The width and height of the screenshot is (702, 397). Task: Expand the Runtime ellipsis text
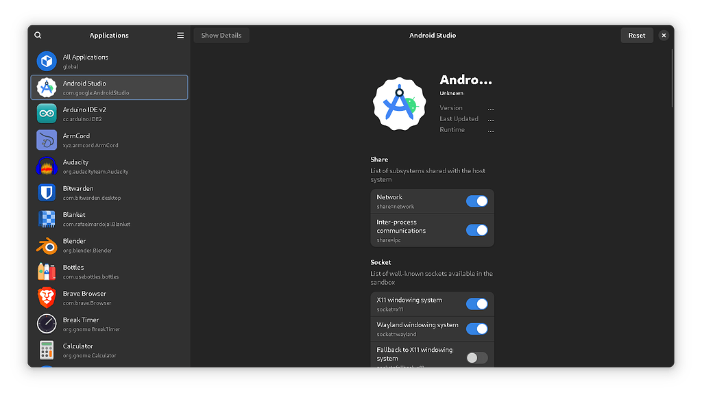[490, 130]
